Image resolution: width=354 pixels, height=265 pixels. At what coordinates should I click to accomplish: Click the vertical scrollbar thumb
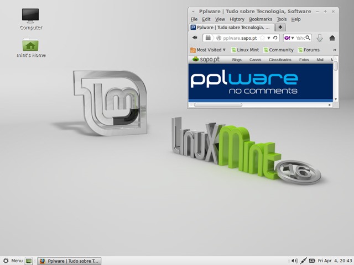pos(336,65)
